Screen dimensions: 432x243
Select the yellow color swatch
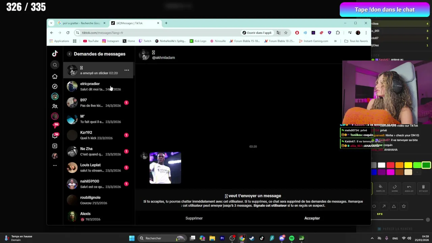point(408,165)
